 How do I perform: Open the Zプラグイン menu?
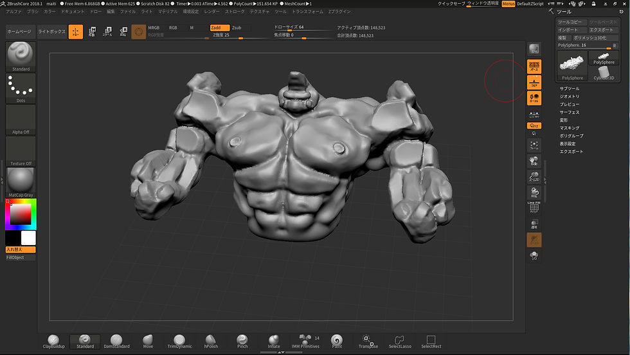point(339,12)
